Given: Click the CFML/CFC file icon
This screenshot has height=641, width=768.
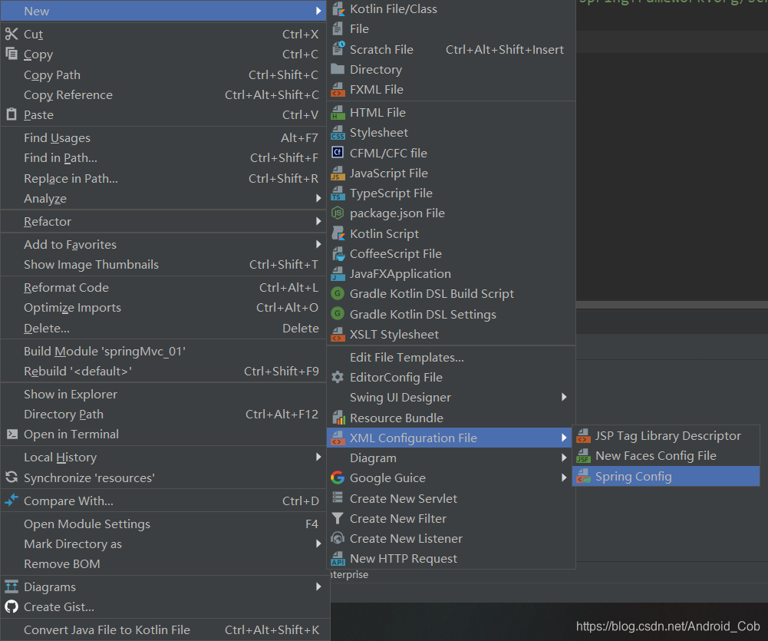Looking at the screenshot, I should pos(338,153).
